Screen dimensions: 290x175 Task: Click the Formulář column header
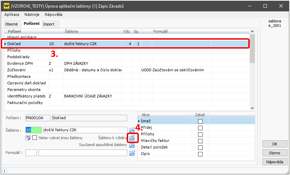[182, 31]
